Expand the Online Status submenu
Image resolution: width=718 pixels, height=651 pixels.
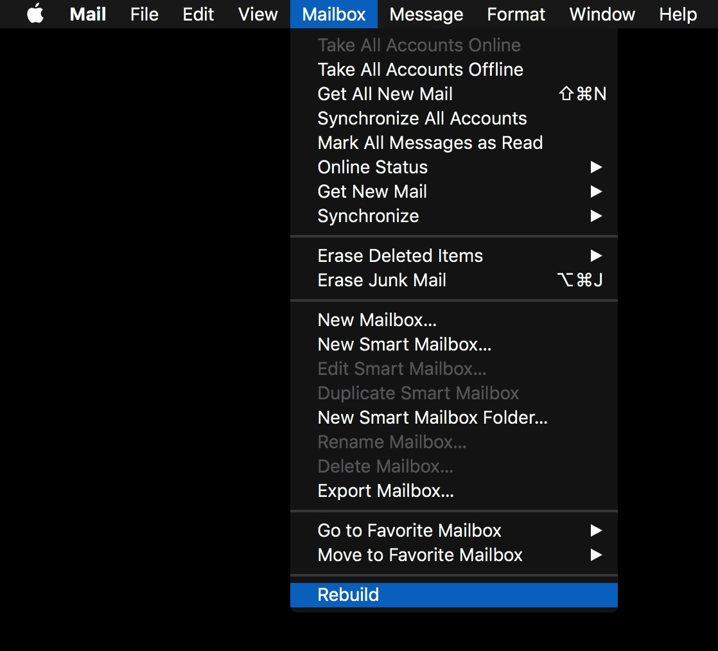click(454, 167)
